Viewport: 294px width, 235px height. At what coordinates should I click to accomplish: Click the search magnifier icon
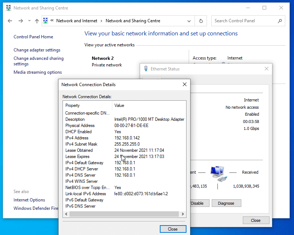click(280, 21)
